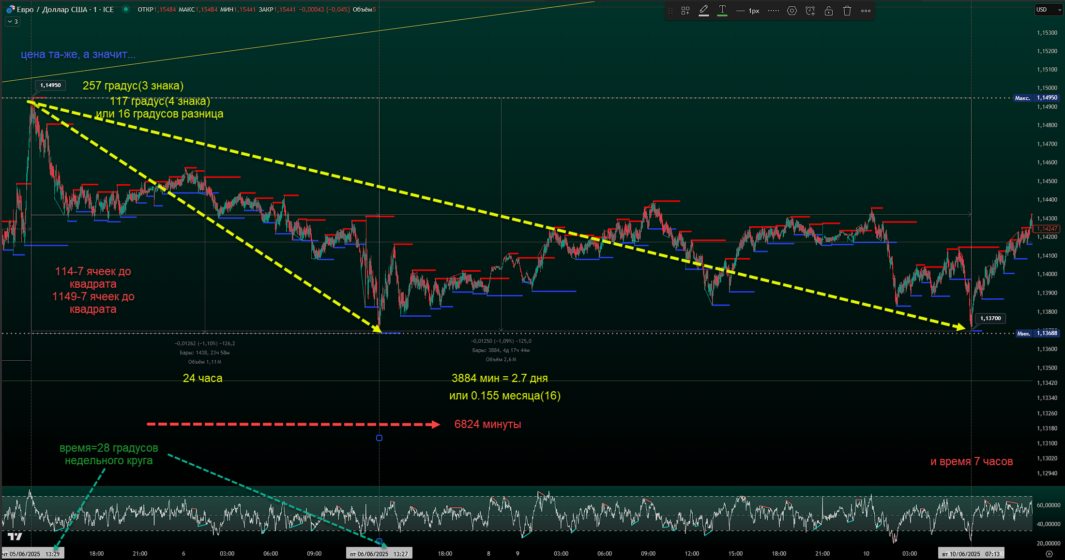This screenshot has width=1065, height=560.
Task: Click the TradingView logo watermark
Action: point(15,536)
